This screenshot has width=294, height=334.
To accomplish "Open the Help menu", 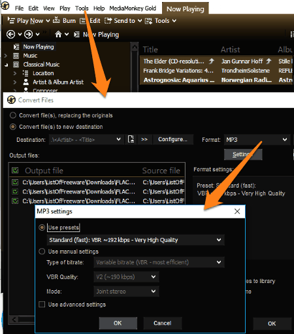I will pyautogui.click(x=99, y=8).
